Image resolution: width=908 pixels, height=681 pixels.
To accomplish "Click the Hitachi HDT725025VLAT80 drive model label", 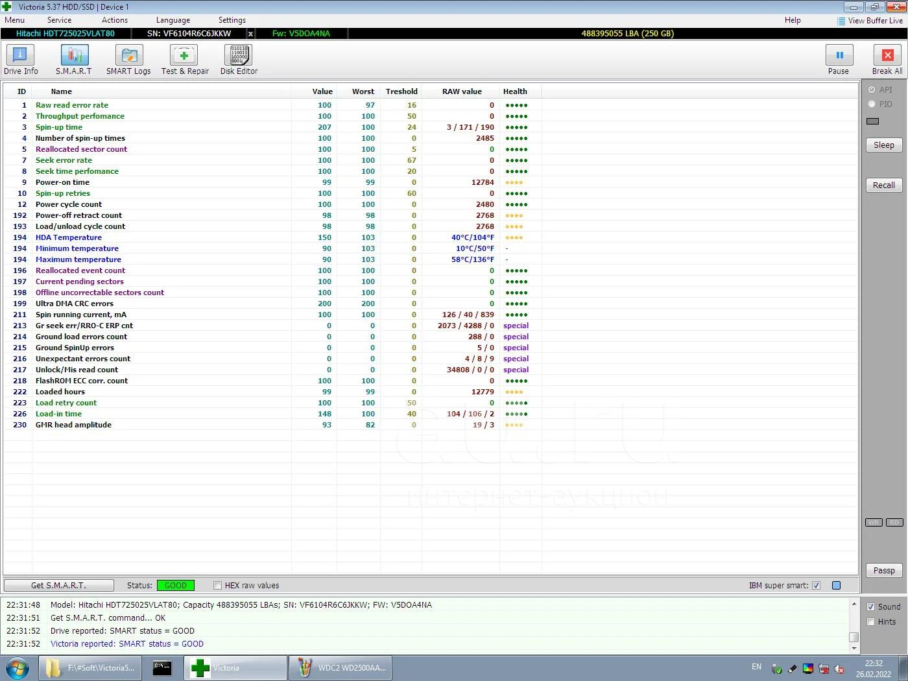I will [x=66, y=34].
